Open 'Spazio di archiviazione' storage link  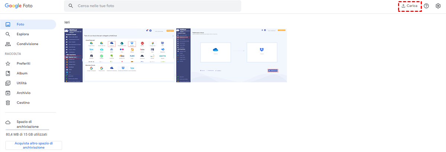coord(28,124)
